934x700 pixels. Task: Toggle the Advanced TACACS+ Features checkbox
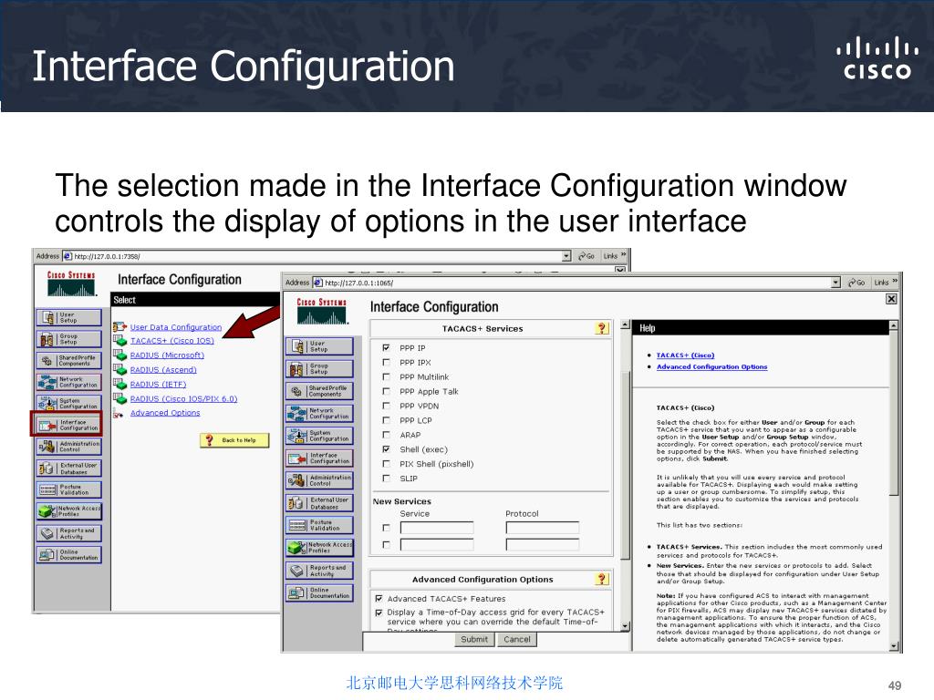click(x=379, y=599)
